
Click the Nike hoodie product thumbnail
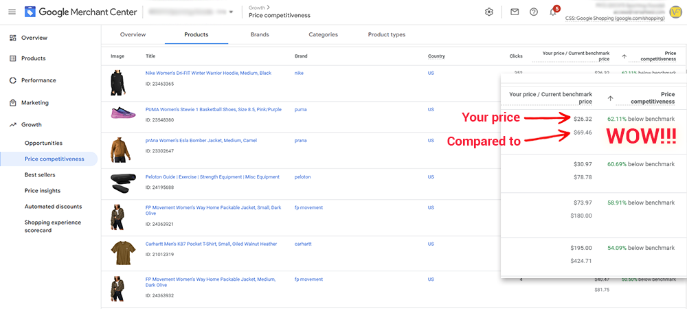coord(120,82)
